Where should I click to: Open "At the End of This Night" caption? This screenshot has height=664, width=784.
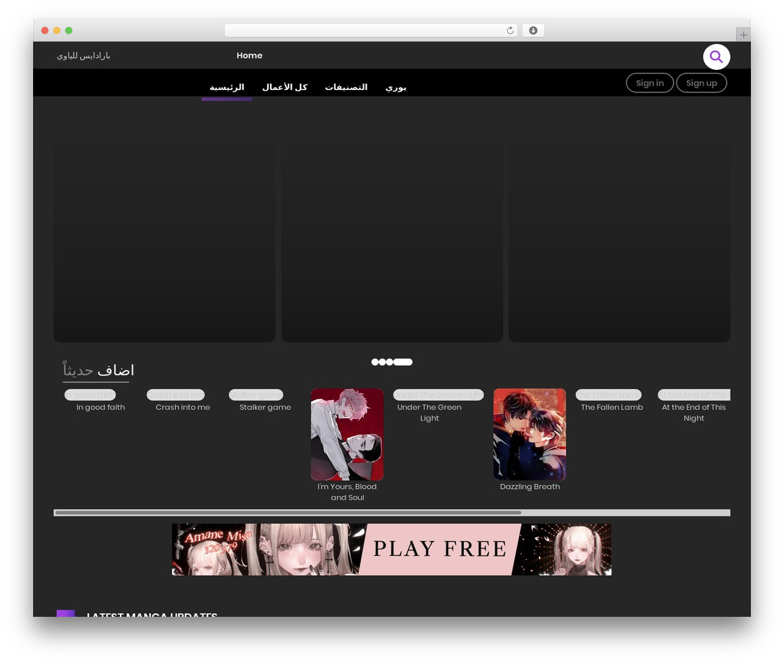(694, 413)
